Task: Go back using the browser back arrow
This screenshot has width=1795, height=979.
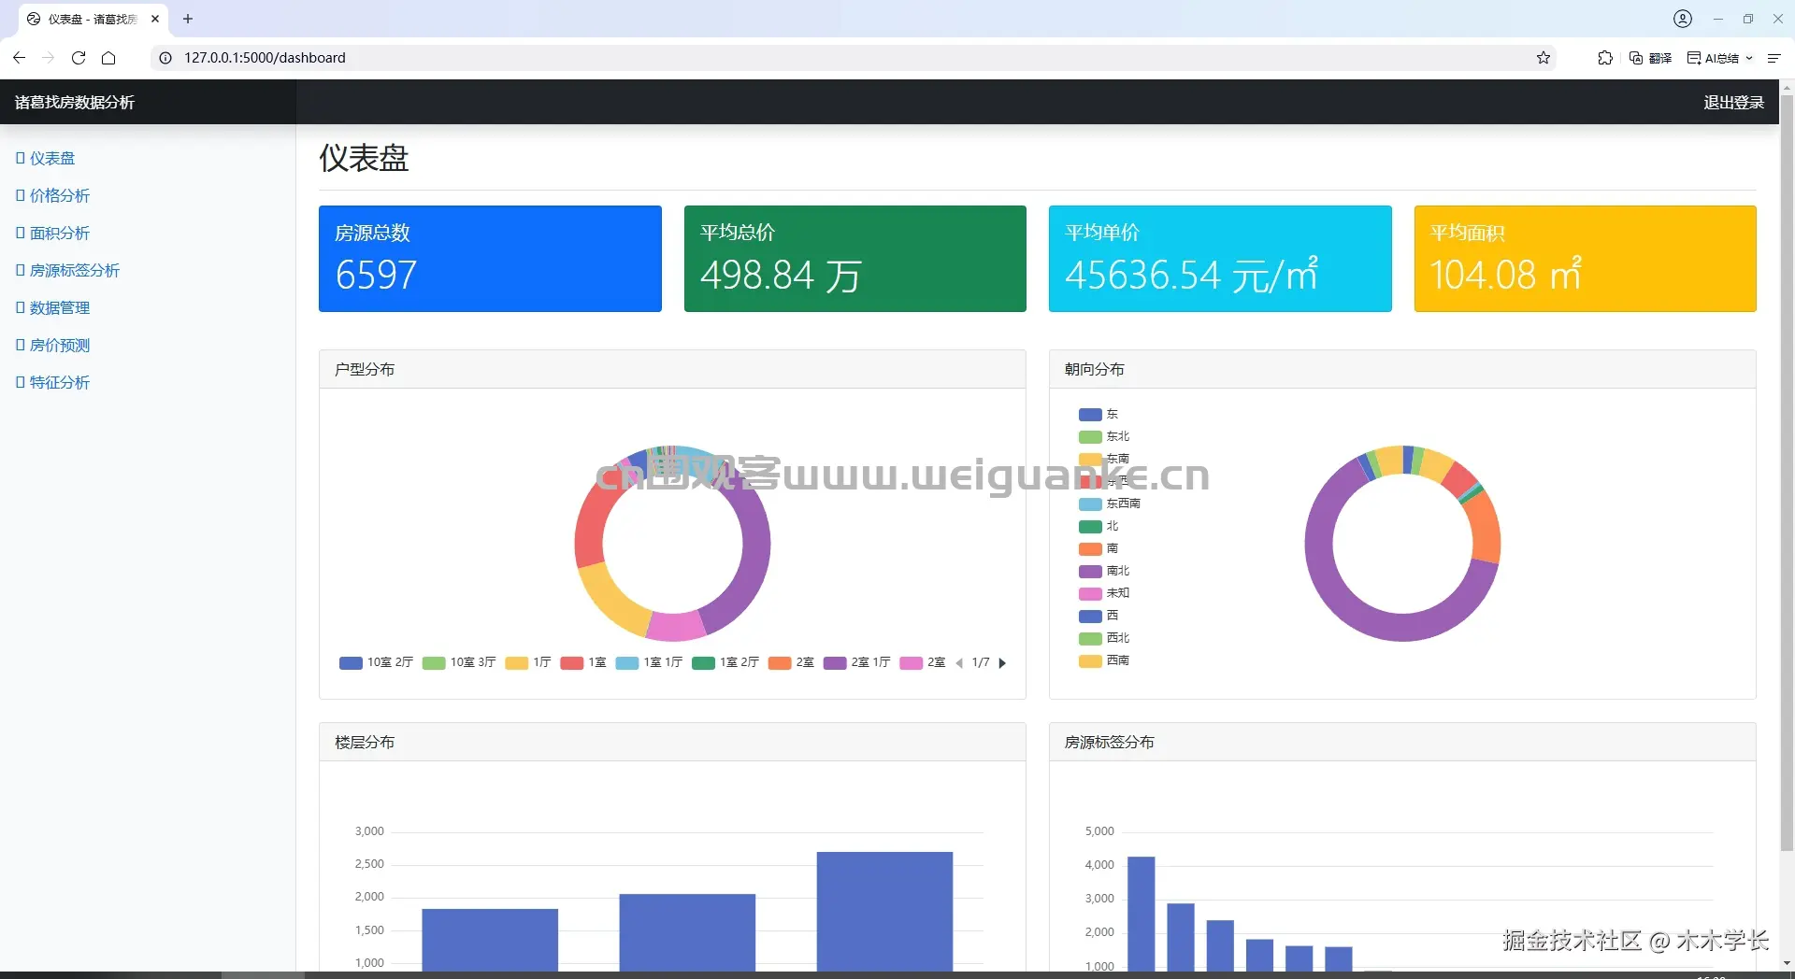Action: click(19, 58)
